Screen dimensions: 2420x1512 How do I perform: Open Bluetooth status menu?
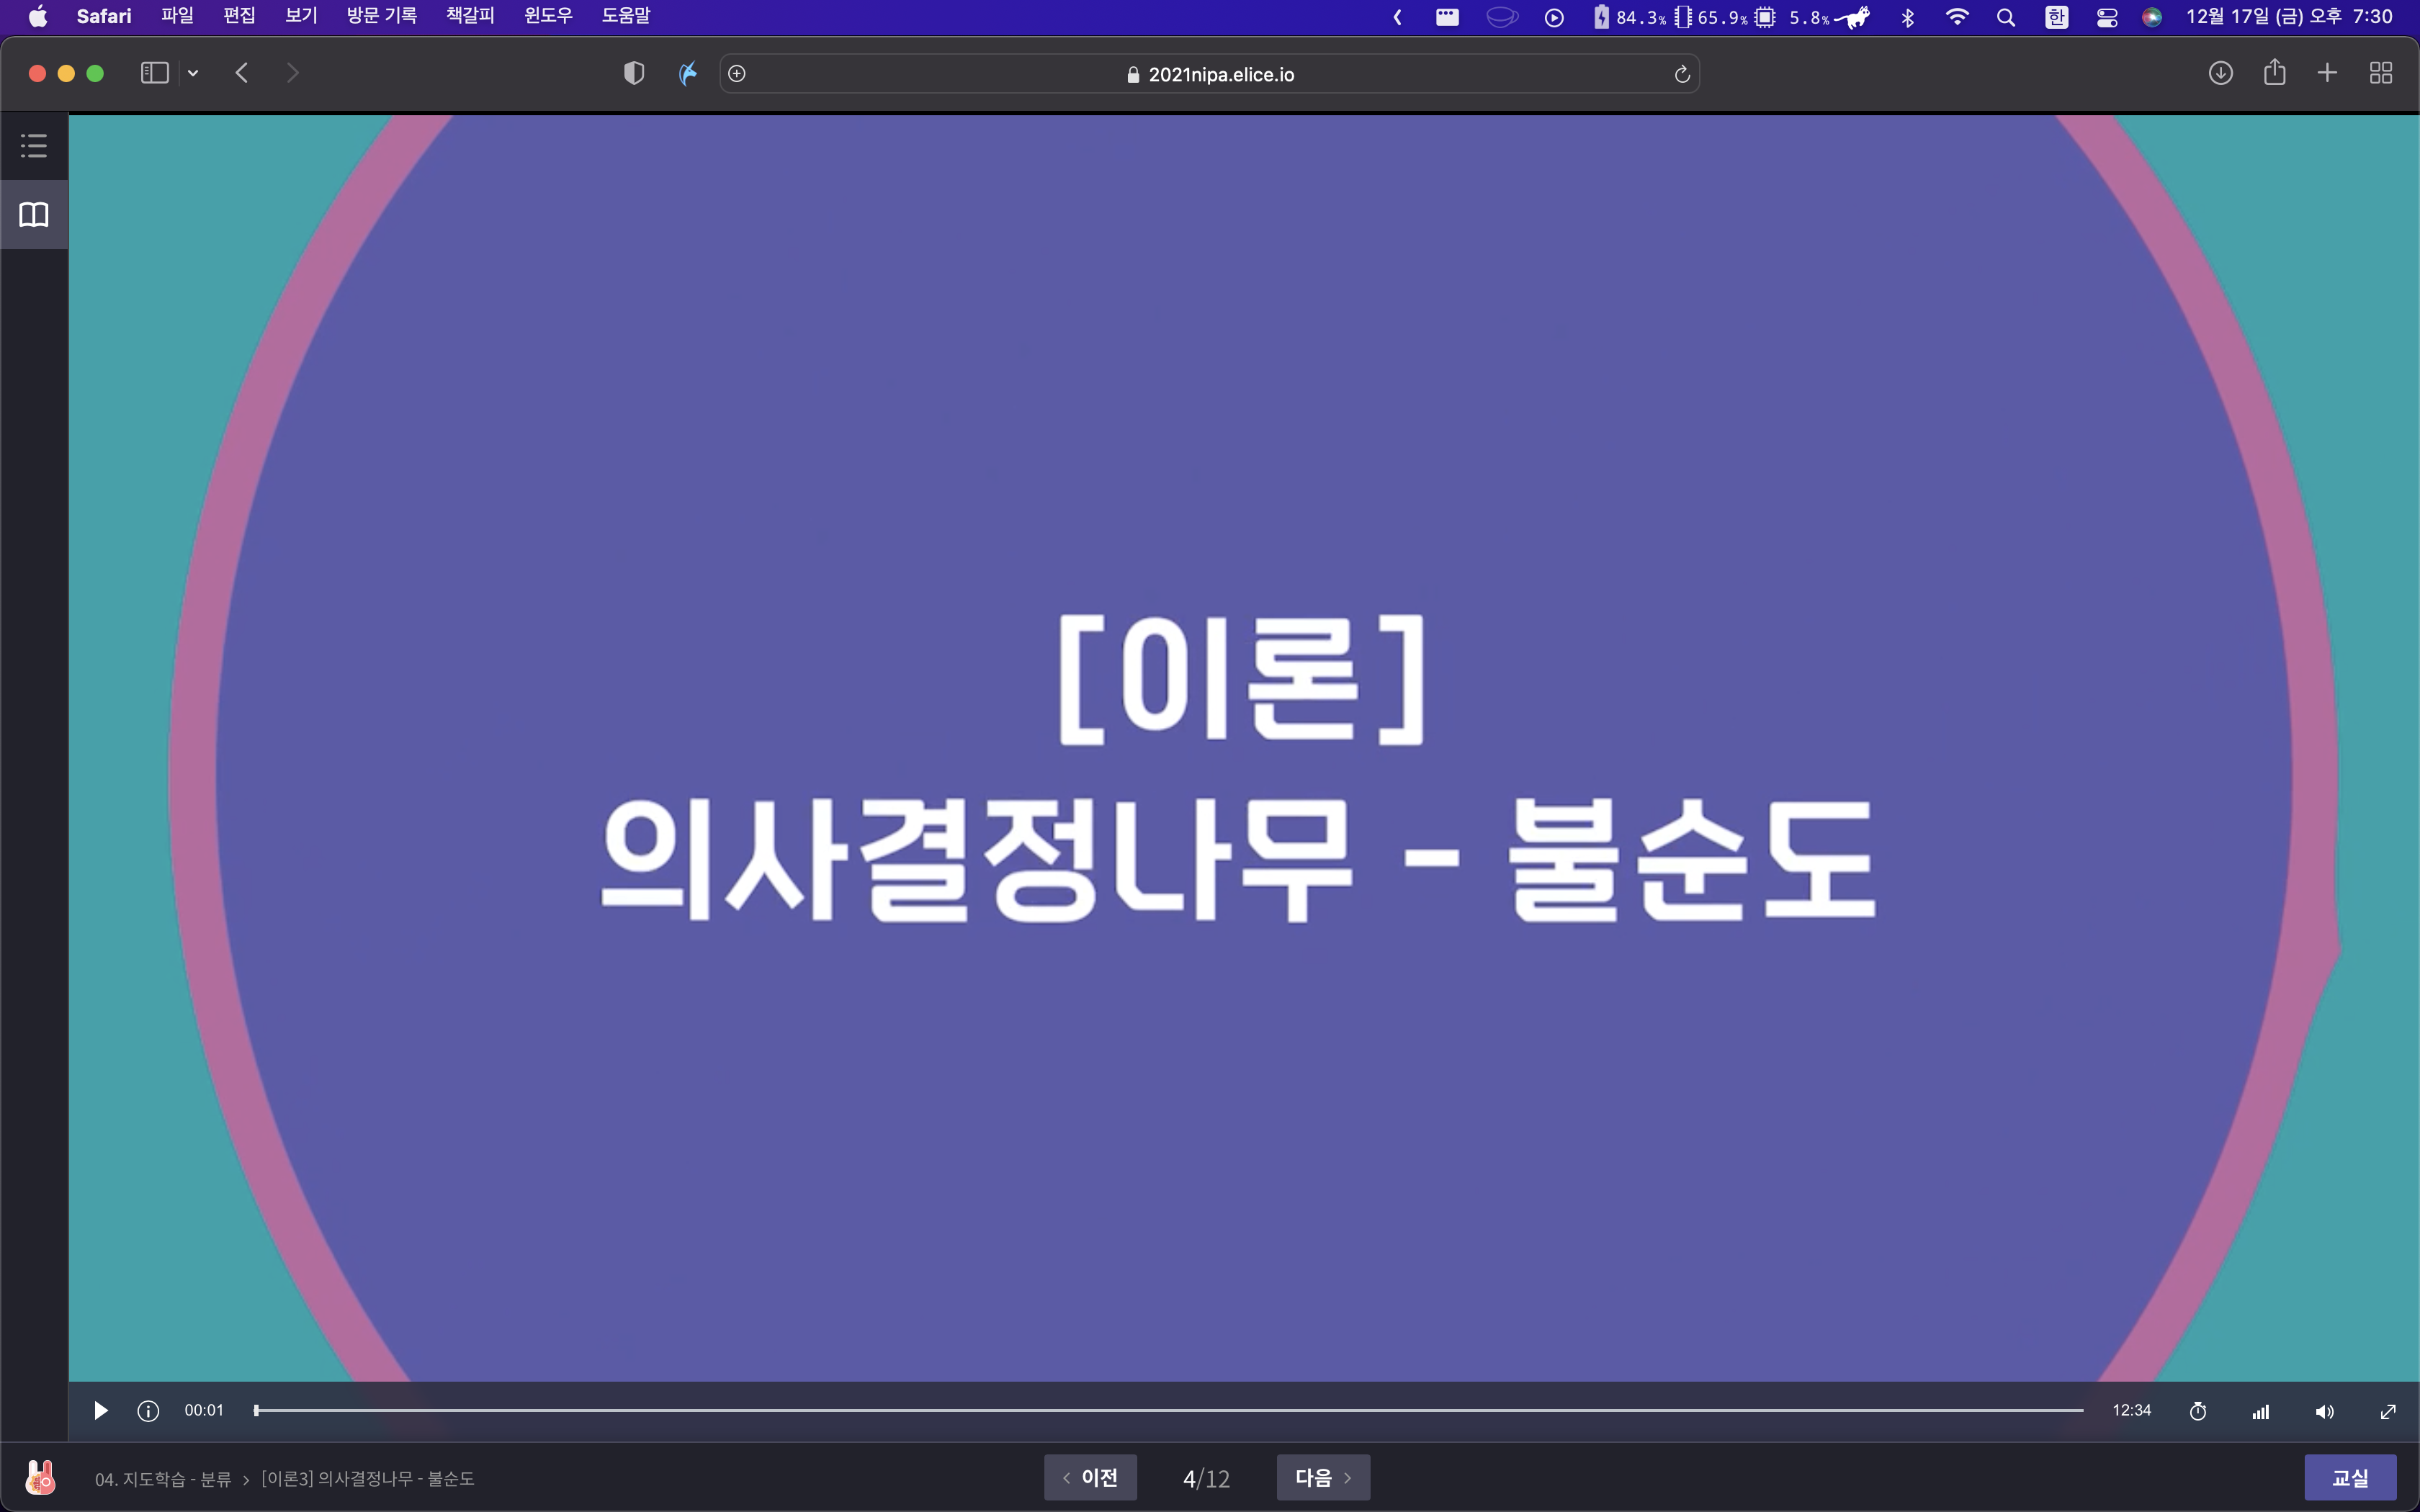(x=1907, y=17)
